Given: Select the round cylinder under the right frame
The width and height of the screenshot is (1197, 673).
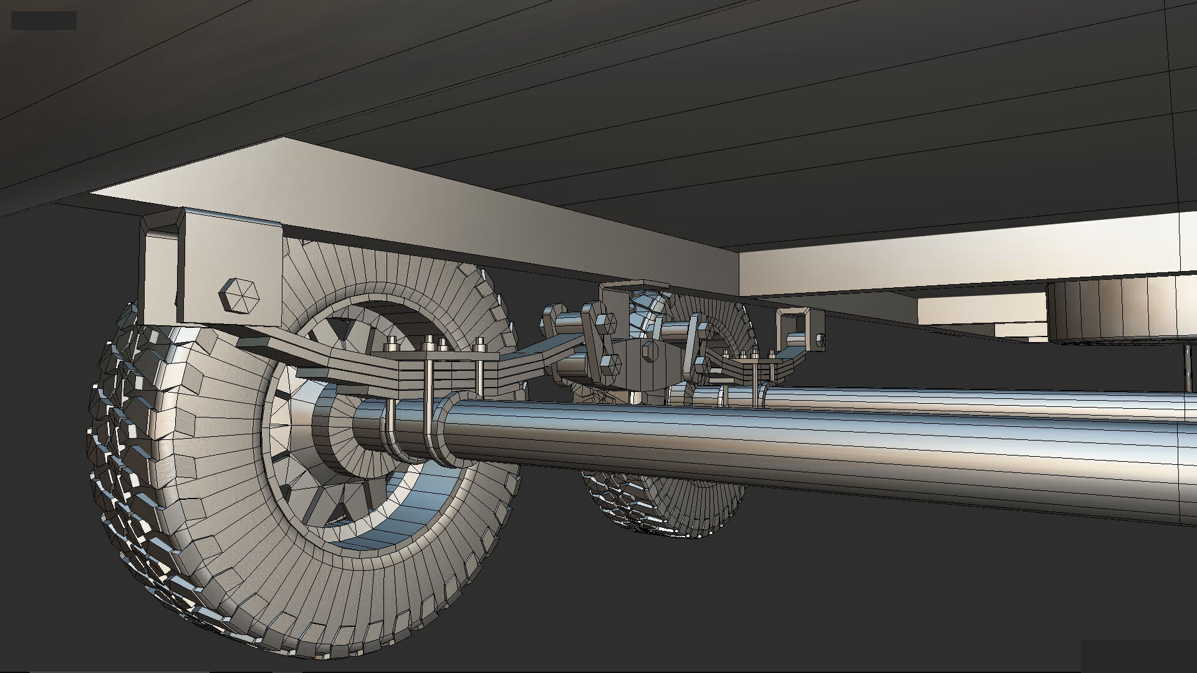Looking at the screenshot, I should coord(1116,310).
